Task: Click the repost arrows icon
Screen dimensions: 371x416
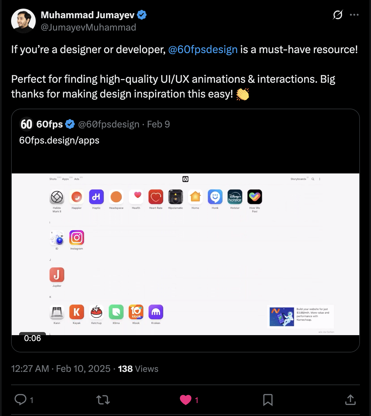Action: [103, 400]
